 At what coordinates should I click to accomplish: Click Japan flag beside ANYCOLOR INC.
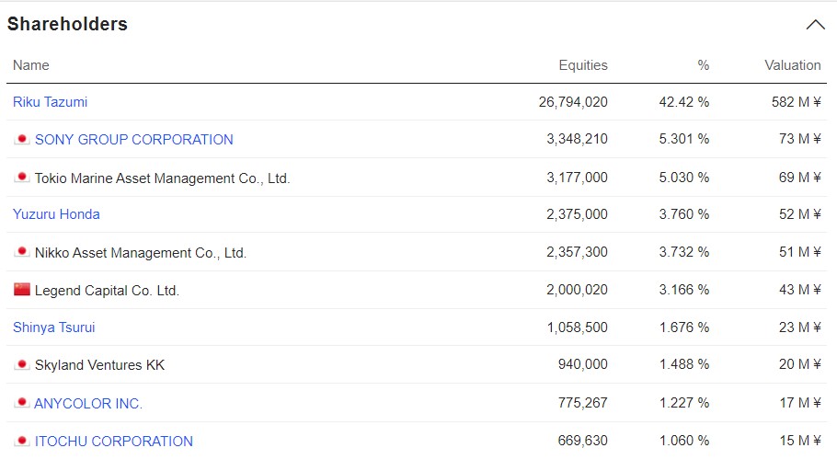point(22,403)
